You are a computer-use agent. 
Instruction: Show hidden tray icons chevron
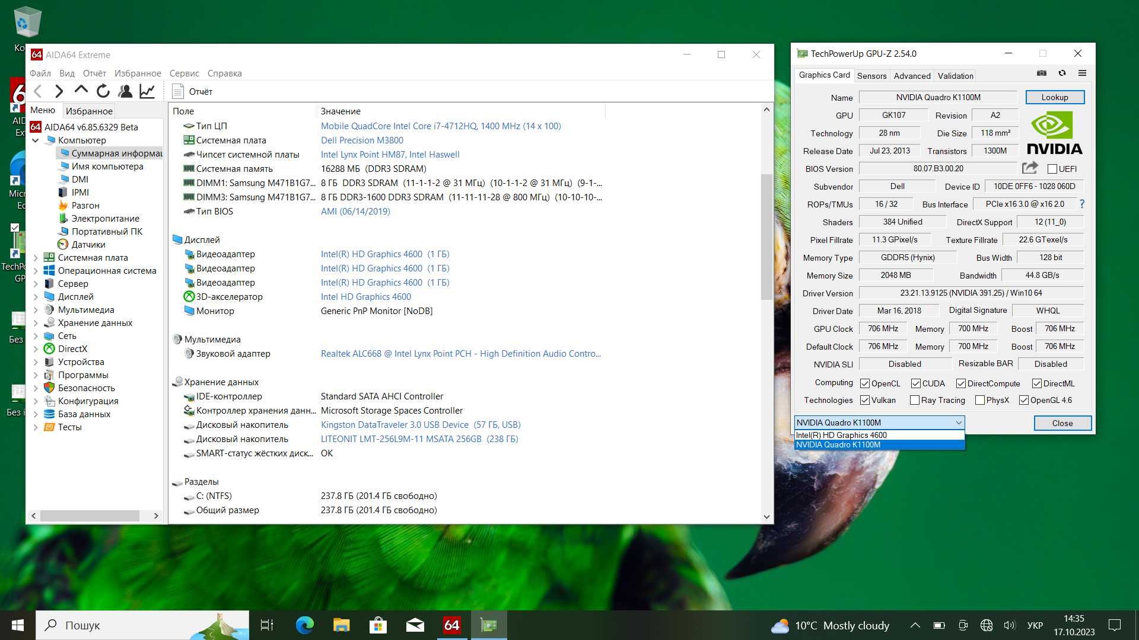pyautogui.click(x=915, y=625)
